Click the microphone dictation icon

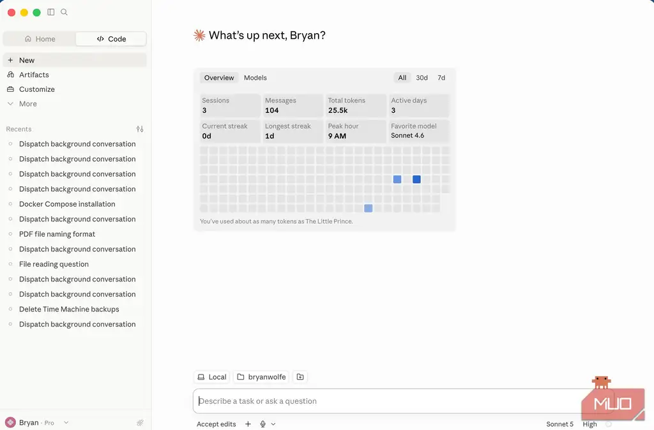click(262, 424)
